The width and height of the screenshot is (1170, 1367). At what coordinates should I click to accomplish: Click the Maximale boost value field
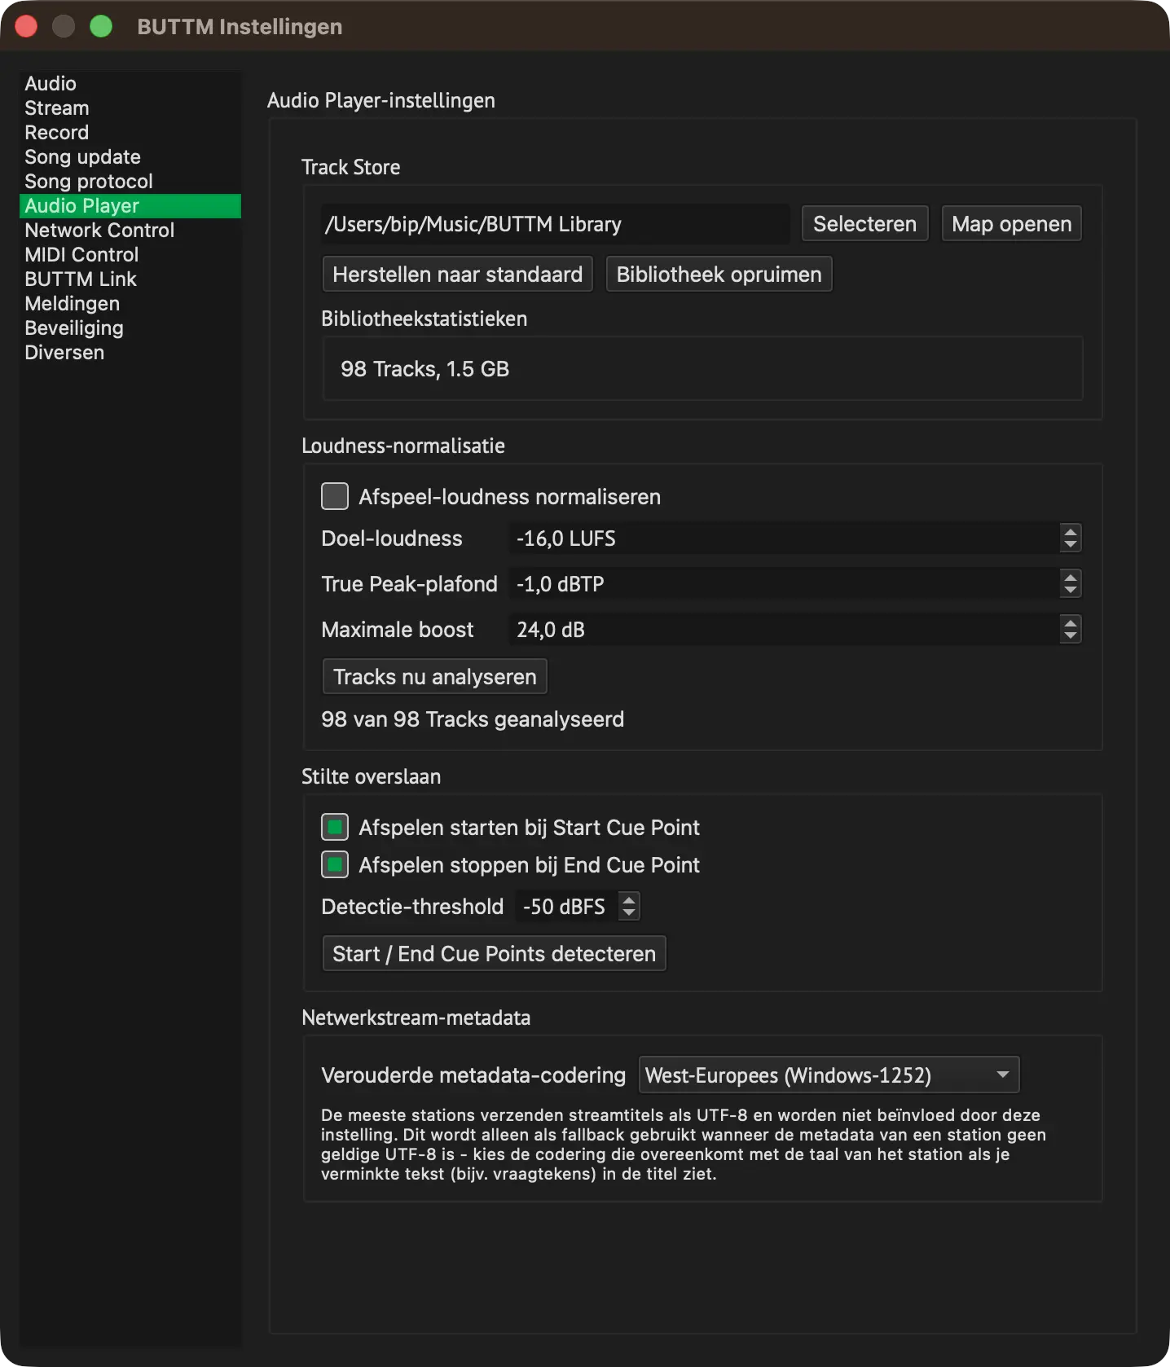click(x=784, y=630)
